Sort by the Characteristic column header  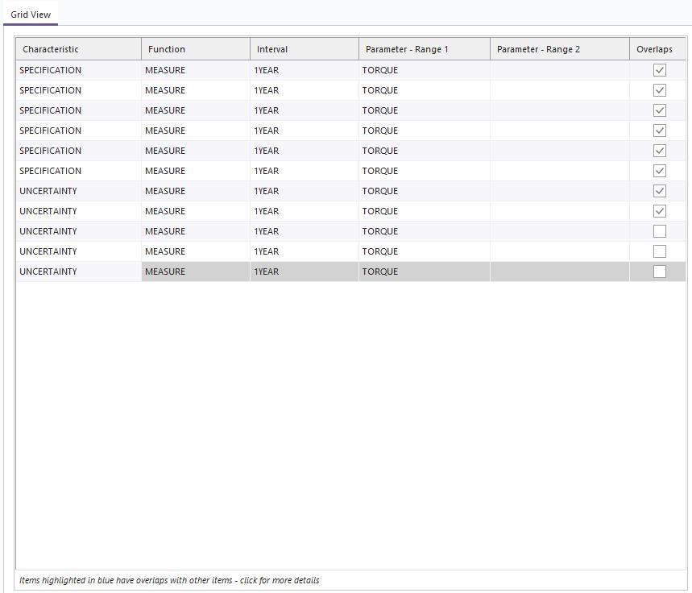click(78, 49)
